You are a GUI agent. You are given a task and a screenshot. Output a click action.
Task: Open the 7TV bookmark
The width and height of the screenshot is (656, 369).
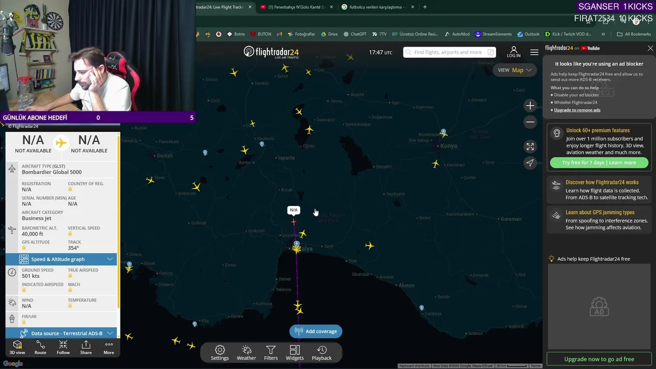coord(379,34)
